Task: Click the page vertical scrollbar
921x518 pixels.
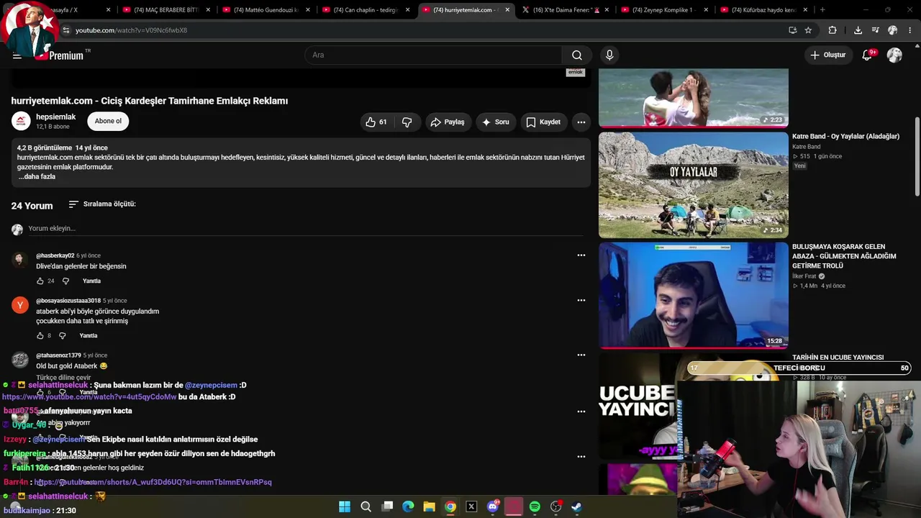Action: 917,155
